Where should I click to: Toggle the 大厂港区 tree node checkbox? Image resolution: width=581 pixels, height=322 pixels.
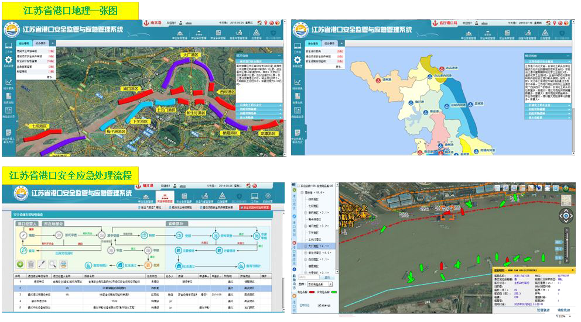(x=307, y=246)
